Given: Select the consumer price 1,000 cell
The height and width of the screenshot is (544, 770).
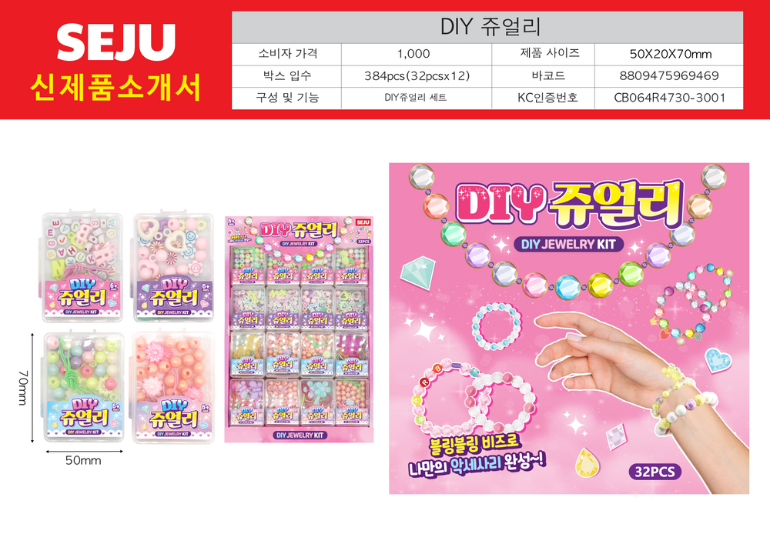Looking at the screenshot, I should (417, 54).
